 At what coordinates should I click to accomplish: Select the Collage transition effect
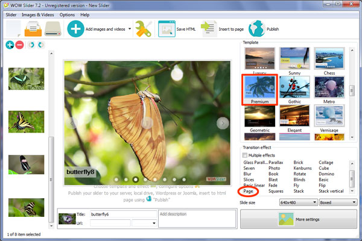click(x=326, y=162)
